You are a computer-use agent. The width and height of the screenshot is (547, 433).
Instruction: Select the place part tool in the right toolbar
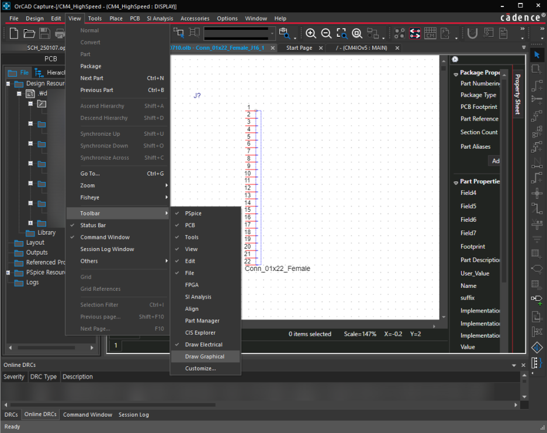(x=537, y=69)
